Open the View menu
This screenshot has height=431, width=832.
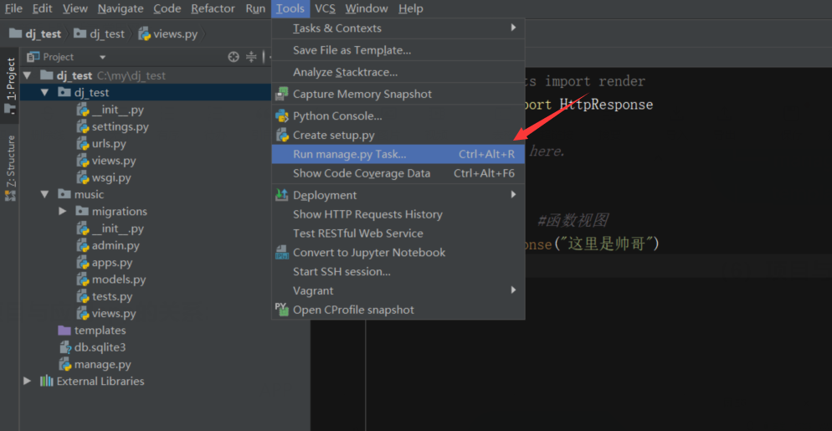coord(75,8)
